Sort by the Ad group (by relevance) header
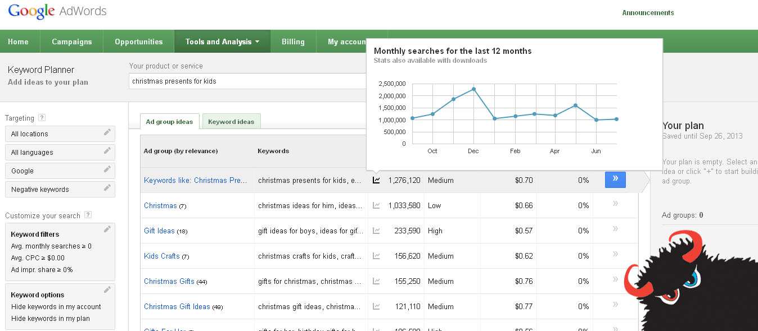The width and height of the screenshot is (758, 331). 181,151
